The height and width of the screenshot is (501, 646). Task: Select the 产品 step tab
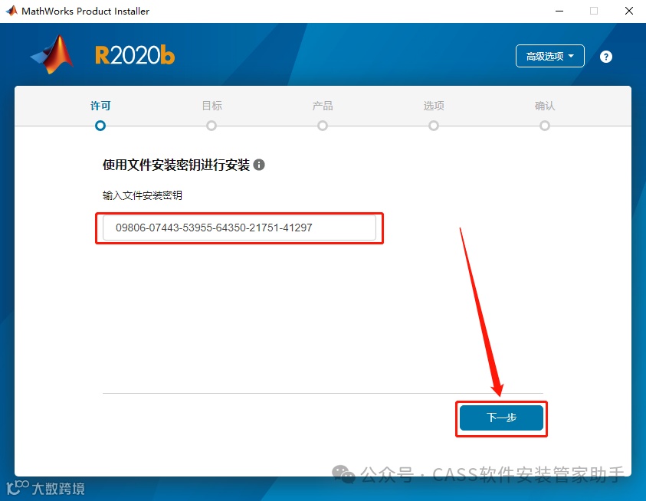323,106
